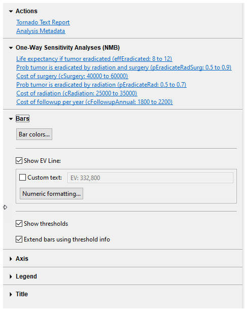Open Life expectancy if tumor eradicated analysis
The width and height of the screenshot is (247, 312).
[x=94, y=59]
